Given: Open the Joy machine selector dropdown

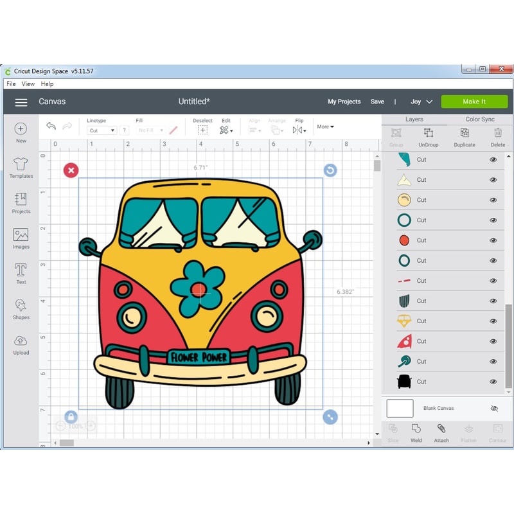Looking at the screenshot, I should point(421,102).
